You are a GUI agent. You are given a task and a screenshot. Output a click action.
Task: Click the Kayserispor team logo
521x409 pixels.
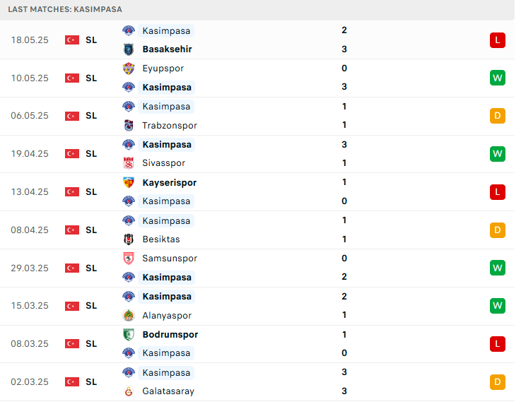pyautogui.click(x=129, y=182)
